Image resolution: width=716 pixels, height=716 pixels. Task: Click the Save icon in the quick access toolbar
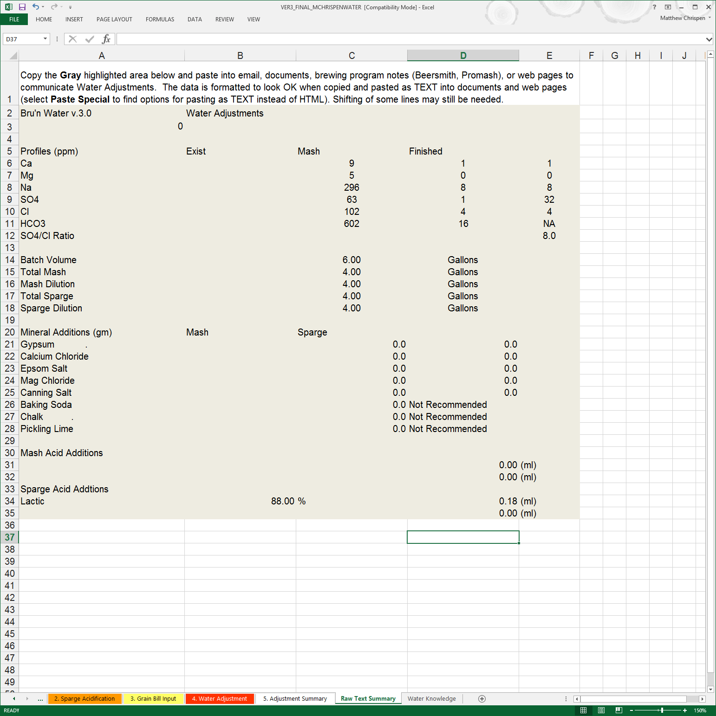tap(22, 7)
